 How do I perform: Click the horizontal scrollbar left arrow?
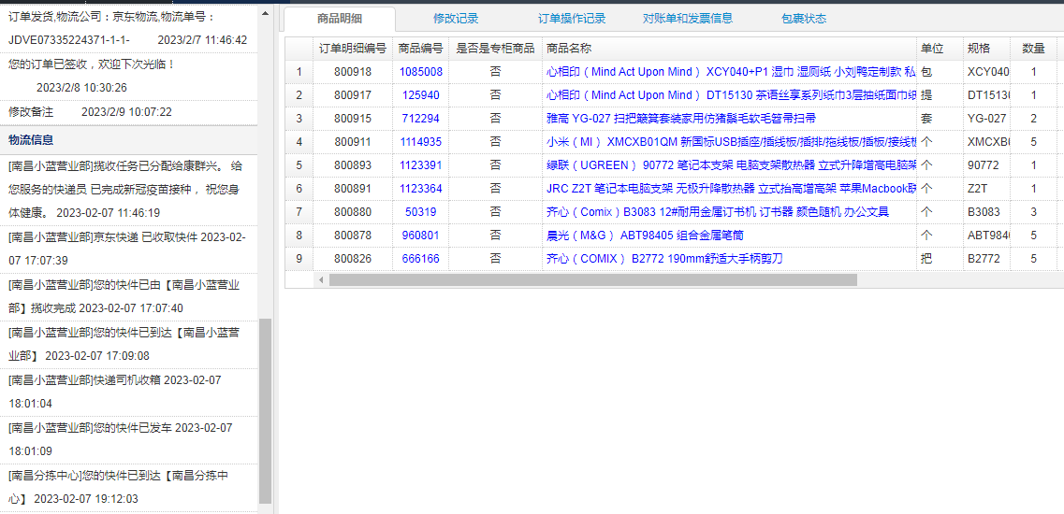pyautogui.click(x=321, y=280)
